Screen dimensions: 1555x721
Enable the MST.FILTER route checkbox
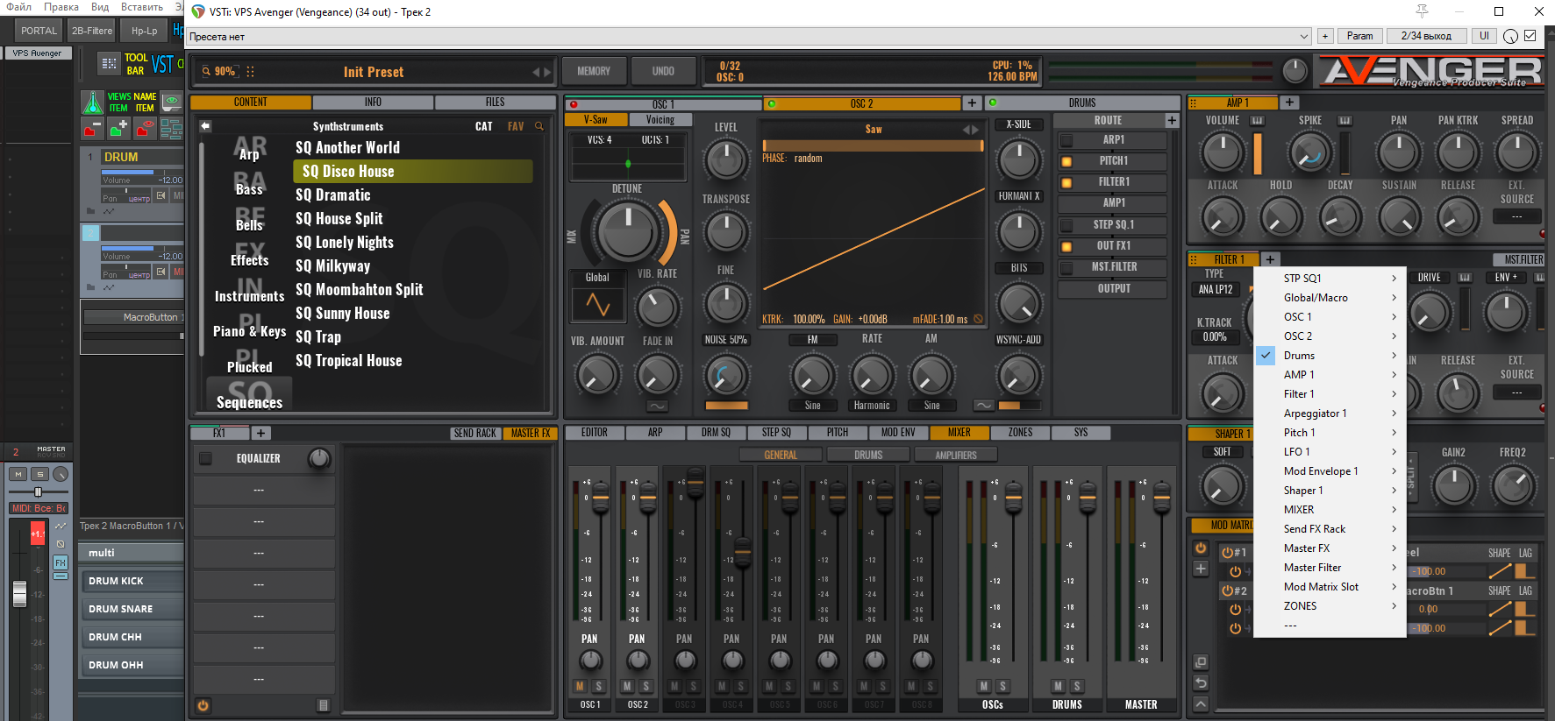click(x=1066, y=267)
